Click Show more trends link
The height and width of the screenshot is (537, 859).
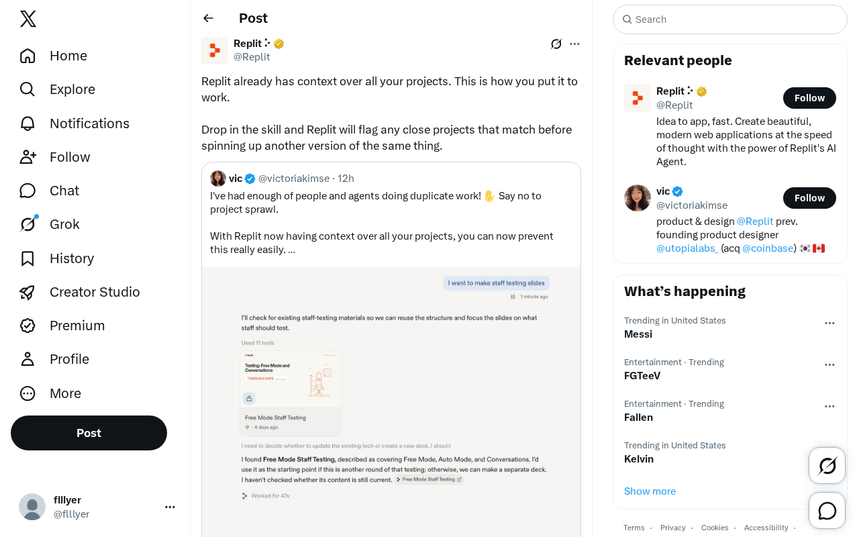[x=650, y=491]
